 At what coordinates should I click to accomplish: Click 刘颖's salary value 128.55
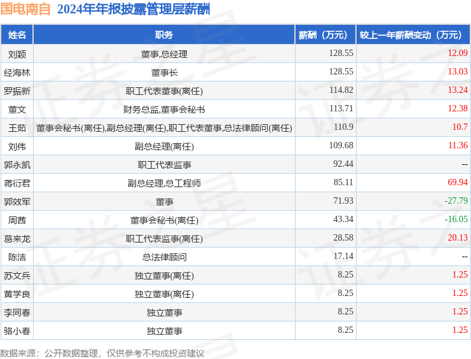(x=341, y=53)
